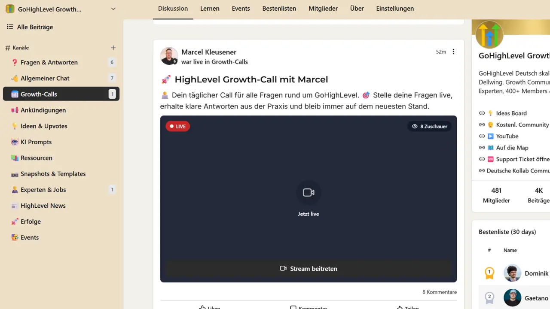Open the community switcher dropdown chevron

pos(113,9)
